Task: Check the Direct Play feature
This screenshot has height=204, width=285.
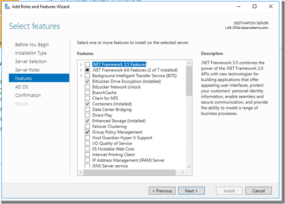Action: coord(88,115)
